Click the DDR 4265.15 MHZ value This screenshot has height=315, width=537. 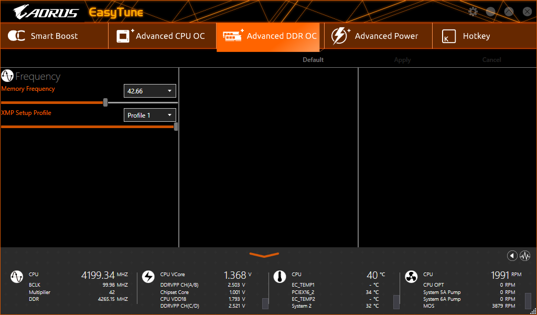[113, 299]
